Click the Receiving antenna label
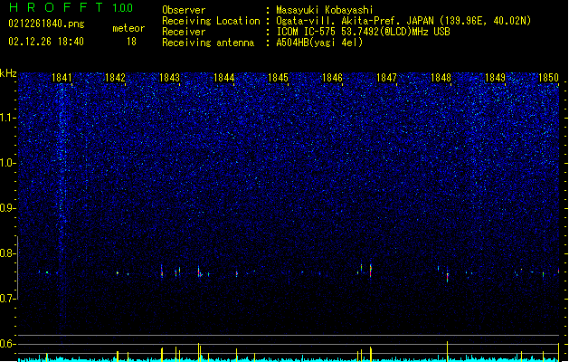The height and width of the screenshot is (362, 569). (x=208, y=43)
